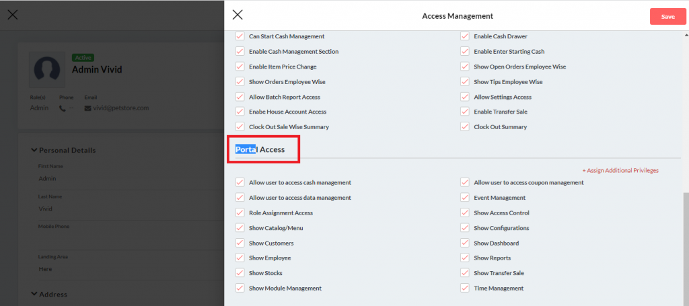Image resolution: width=689 pixels, height=306 pixels.
Task: Close the employee profile page
Action: pyautogui.click(x=13, y=15)
